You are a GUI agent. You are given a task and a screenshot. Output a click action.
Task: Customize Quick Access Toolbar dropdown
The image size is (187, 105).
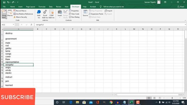18,2
